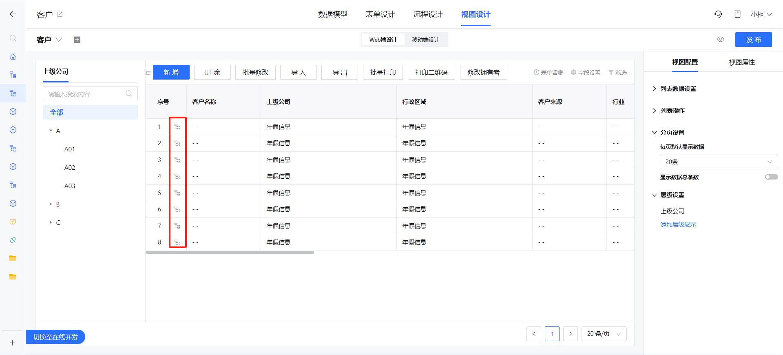Image resolution: width=783 pixels, height=355 pixels.
Task: Click the headset support icon
Action: pyautogui.click(x=718, y=14)
